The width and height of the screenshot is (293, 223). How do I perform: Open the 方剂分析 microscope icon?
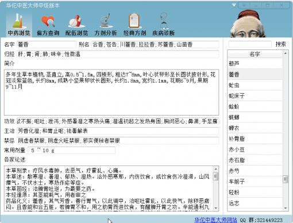click(106, 24)
